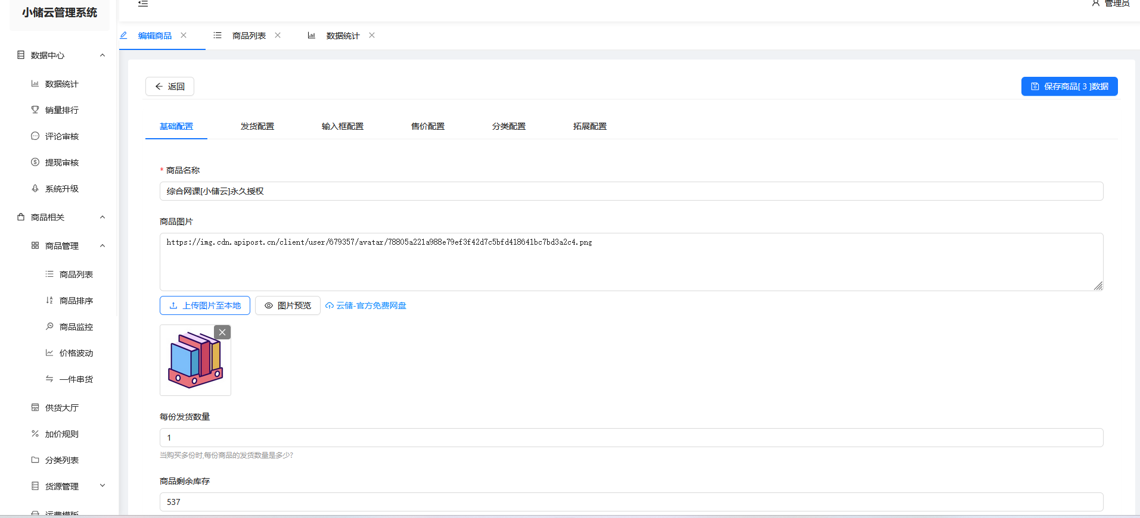The width and height of the screenshot is (1140, 518).
Task: Open 销量排行 in the sidebar
Action: pos(61,110)
